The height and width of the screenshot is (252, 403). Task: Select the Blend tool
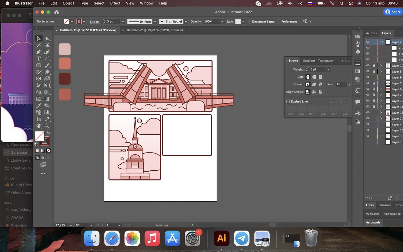47,106
